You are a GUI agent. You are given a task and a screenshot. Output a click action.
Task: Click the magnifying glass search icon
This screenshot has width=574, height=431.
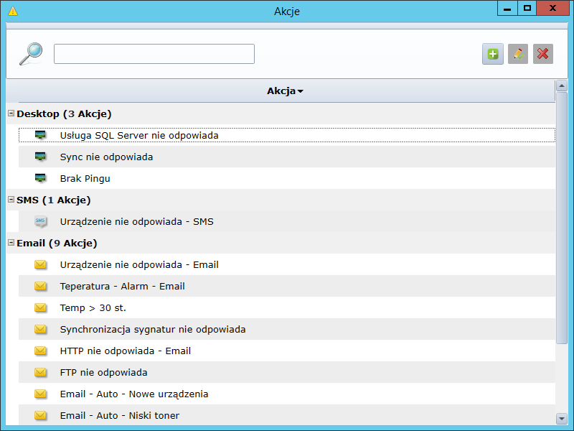30,54
